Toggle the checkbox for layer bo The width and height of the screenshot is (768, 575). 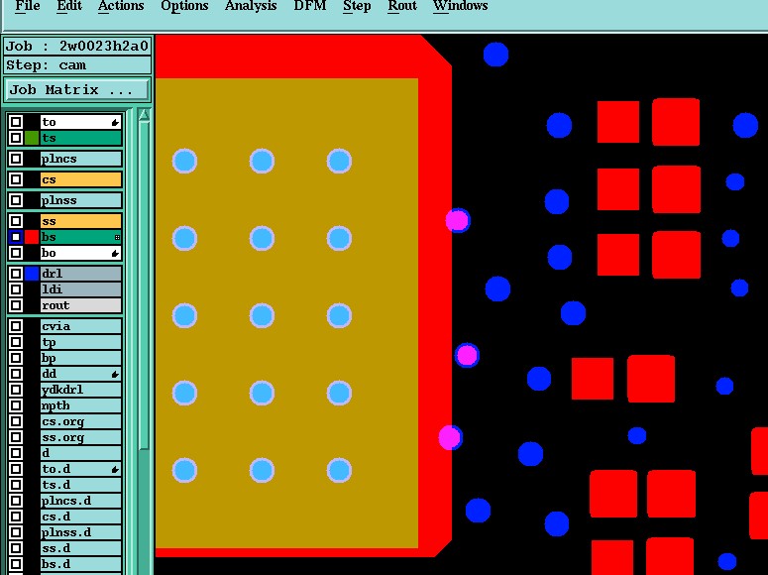16,253
